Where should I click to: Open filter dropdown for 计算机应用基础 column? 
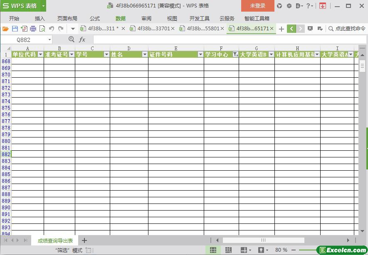(x=317, y=54)
